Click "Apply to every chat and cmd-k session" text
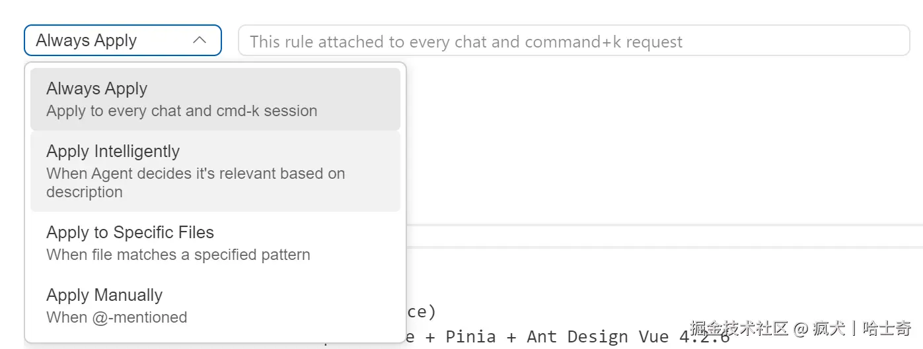Screen dimensions: 923x349 point(182,111)
